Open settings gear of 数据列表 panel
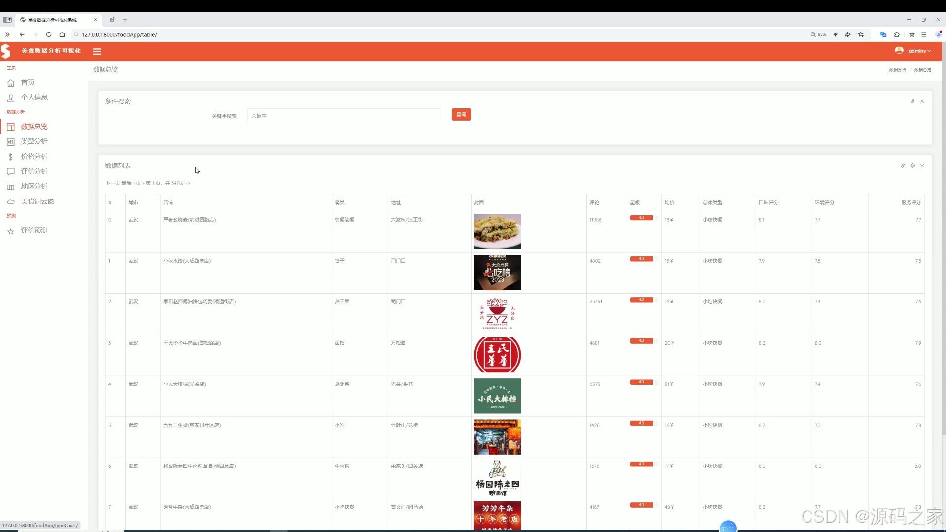This screenshot has height=532, width=946. coord(912,166)
